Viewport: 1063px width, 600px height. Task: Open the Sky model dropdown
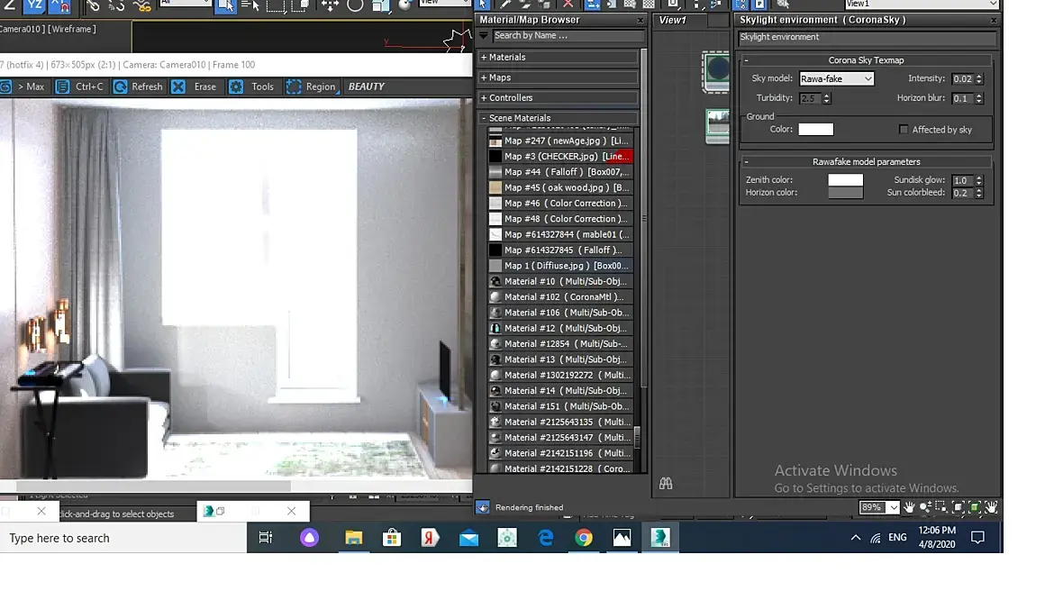click(837, 78)
